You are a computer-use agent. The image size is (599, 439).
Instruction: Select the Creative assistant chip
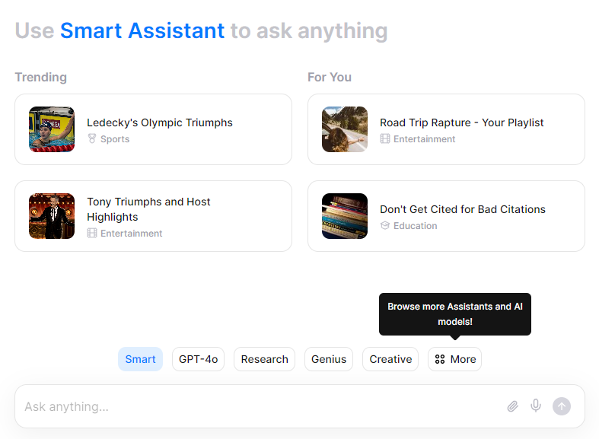click(x=390, y=359)
